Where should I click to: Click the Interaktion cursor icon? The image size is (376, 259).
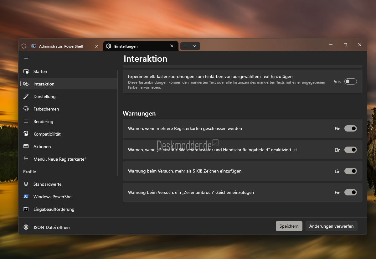[26, 84]
